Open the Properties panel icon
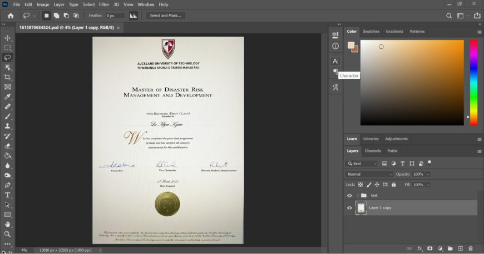 click(335, 35)
